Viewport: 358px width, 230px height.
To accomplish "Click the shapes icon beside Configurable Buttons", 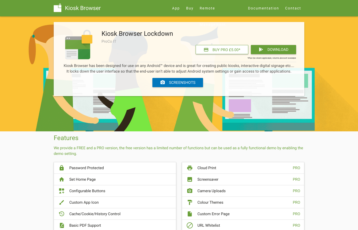I will pos(62,191).
